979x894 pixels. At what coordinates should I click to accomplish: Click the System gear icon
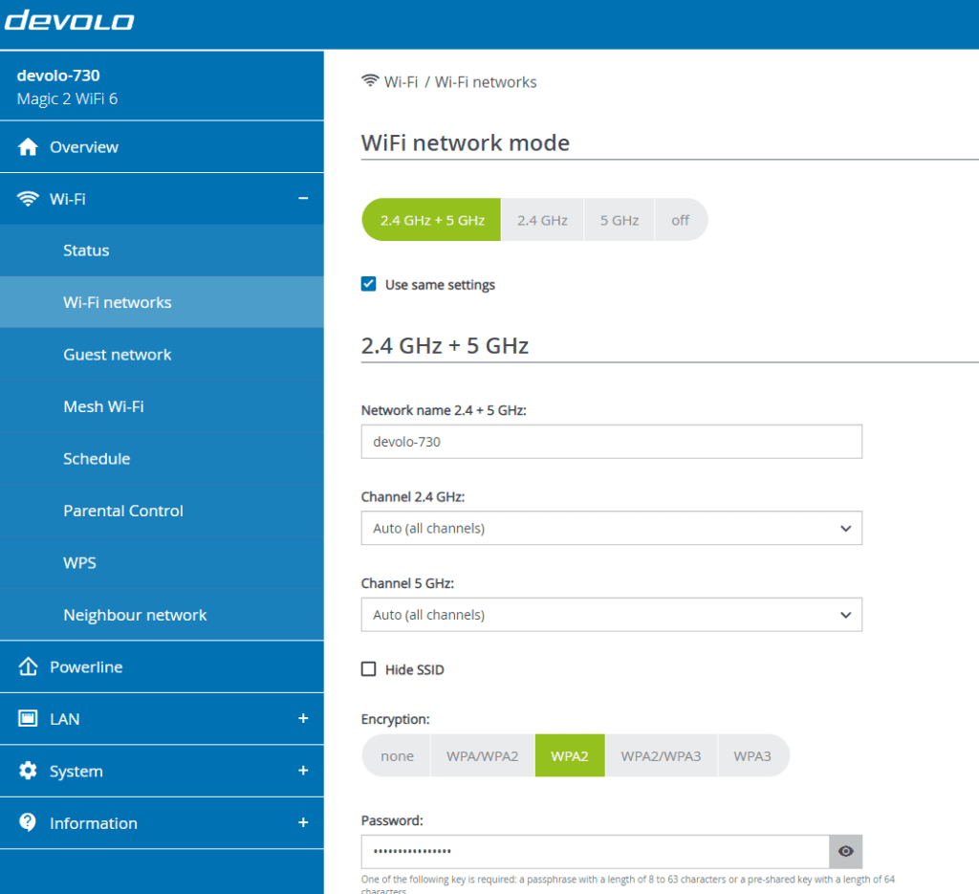[x=28, y=772]
